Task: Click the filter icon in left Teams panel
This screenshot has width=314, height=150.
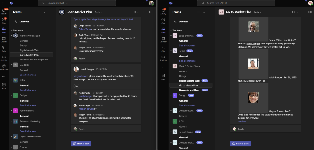Action: (45, 12)
